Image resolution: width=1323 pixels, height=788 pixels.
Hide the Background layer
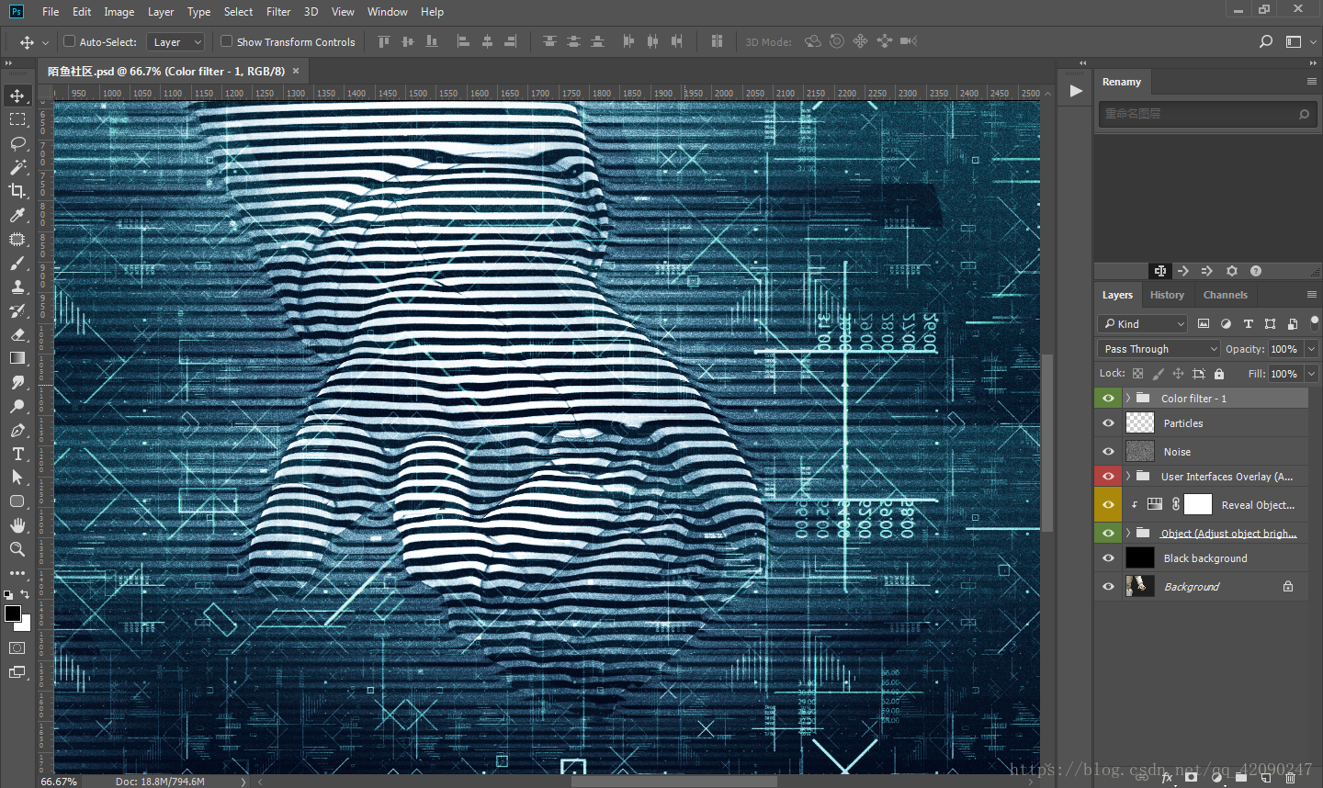click(1108, 587)
